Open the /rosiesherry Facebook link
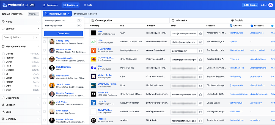Screen dimensions: 275x125 [x=256, y=77]
